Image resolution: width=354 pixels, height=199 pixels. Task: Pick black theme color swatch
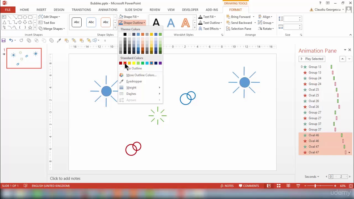tap(125, 34)
